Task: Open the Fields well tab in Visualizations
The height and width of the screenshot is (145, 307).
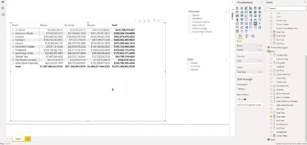Action: 240,36
